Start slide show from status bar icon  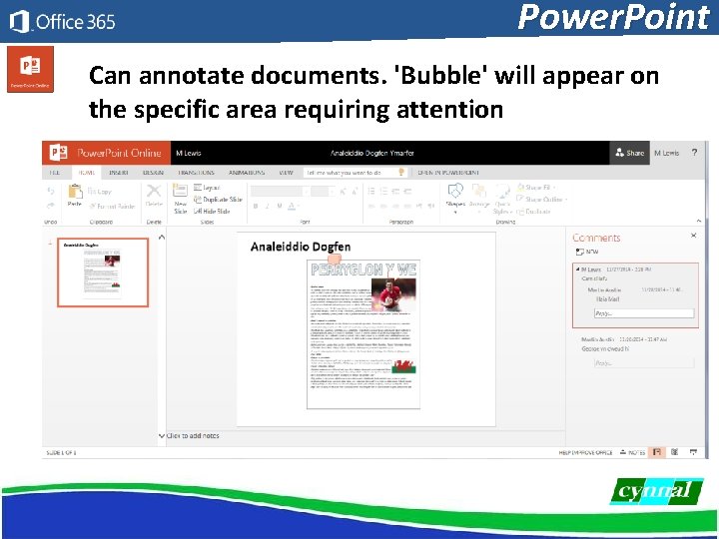point(693,452)
